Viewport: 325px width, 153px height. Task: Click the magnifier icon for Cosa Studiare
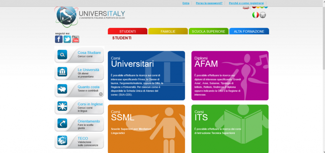(x=62, y=55)
